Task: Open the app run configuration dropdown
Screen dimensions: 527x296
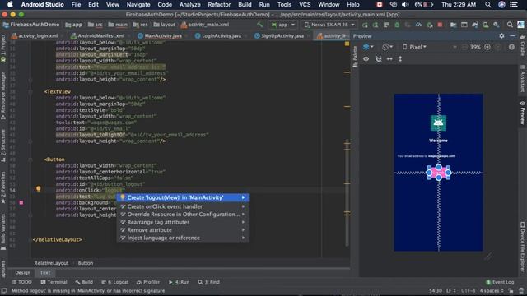Action: [x=283, y=25]
